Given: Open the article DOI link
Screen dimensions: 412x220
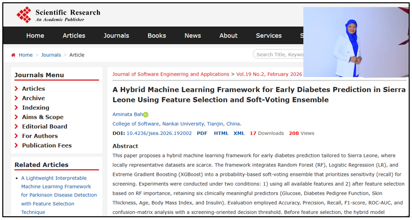Looking at the screenshot, I should (x=159, y=134).
